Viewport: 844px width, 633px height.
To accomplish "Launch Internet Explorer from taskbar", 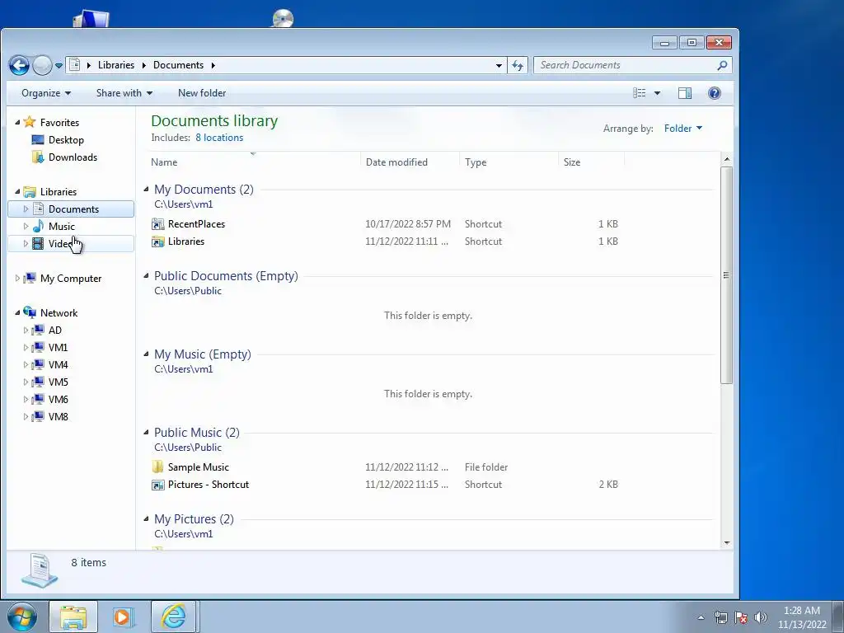I will [173, 617].
